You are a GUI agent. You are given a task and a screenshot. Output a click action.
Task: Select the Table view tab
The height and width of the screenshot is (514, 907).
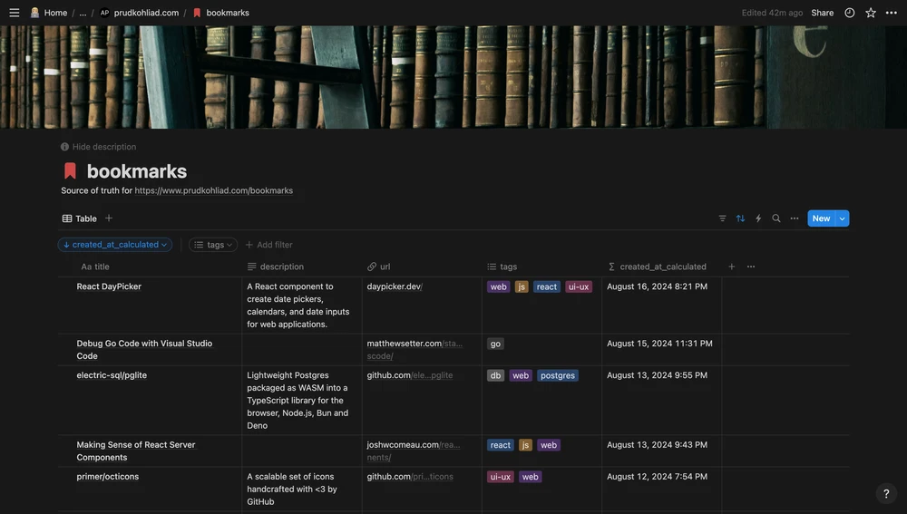[x=80, y=218]
